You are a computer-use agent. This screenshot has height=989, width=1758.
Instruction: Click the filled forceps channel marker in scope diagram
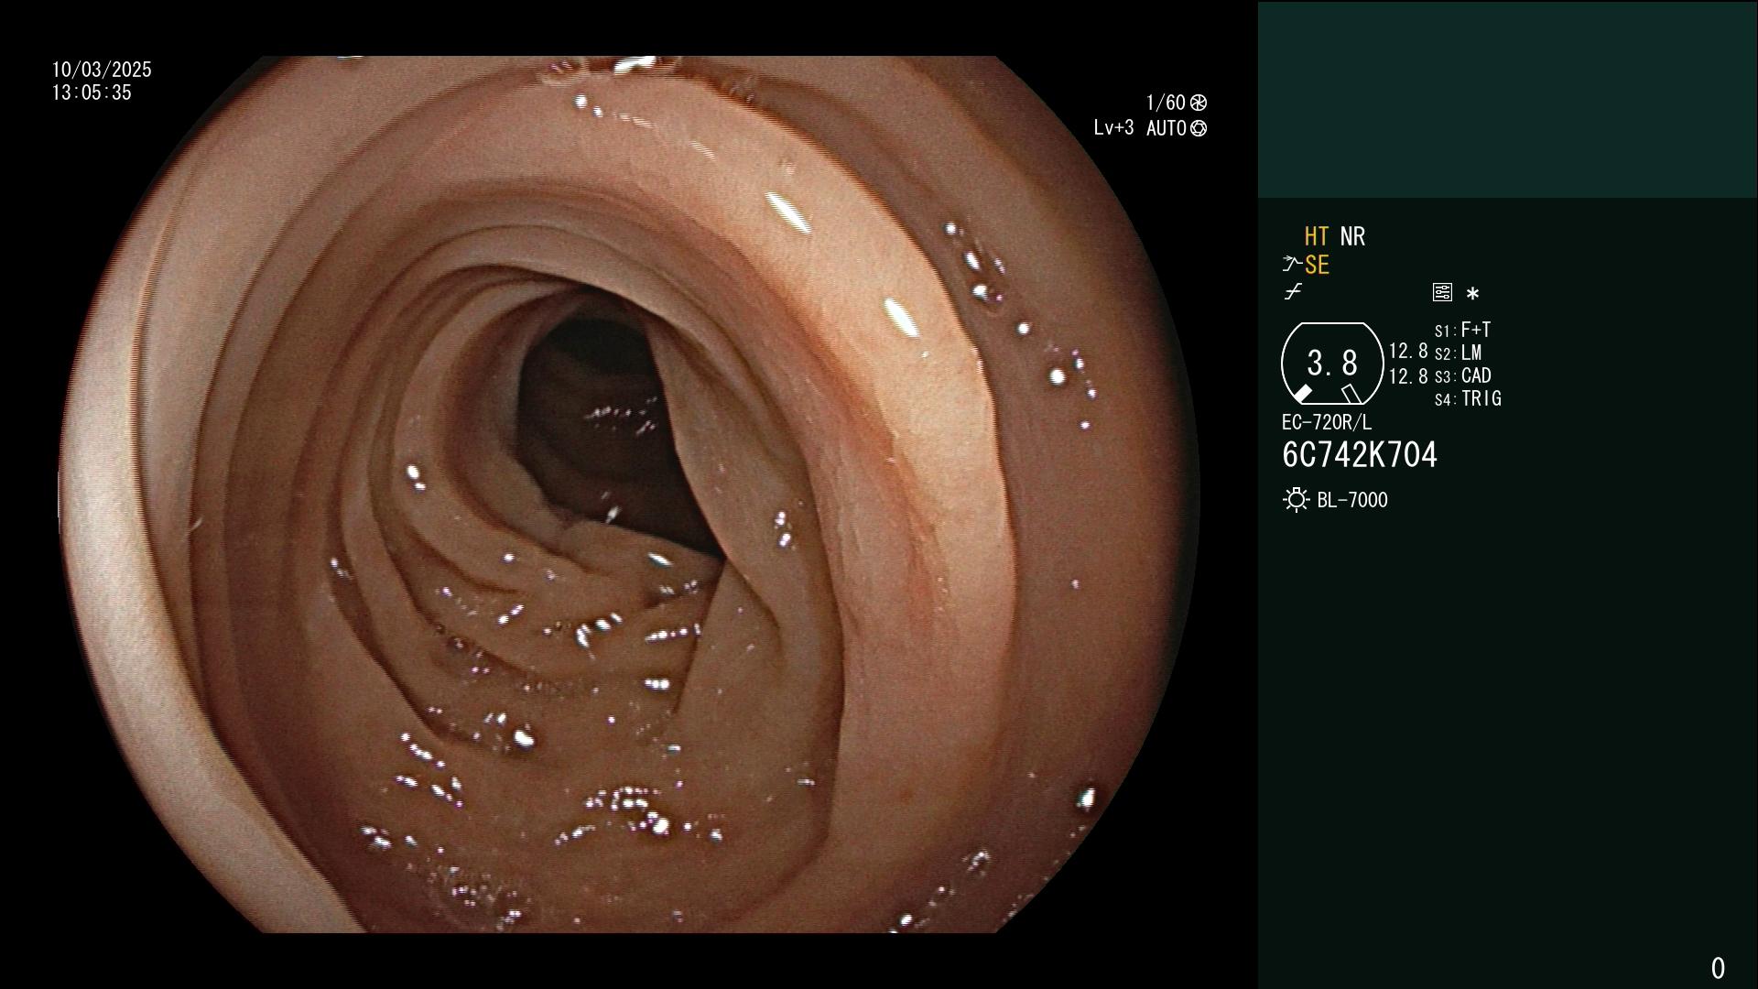(1303, 394)
